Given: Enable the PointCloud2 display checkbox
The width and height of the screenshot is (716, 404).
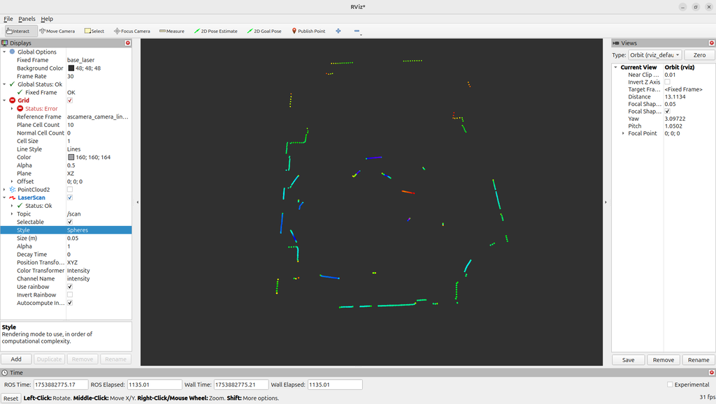Looking at the screenshot, I should pyautogui.click(x=70, y=190).
